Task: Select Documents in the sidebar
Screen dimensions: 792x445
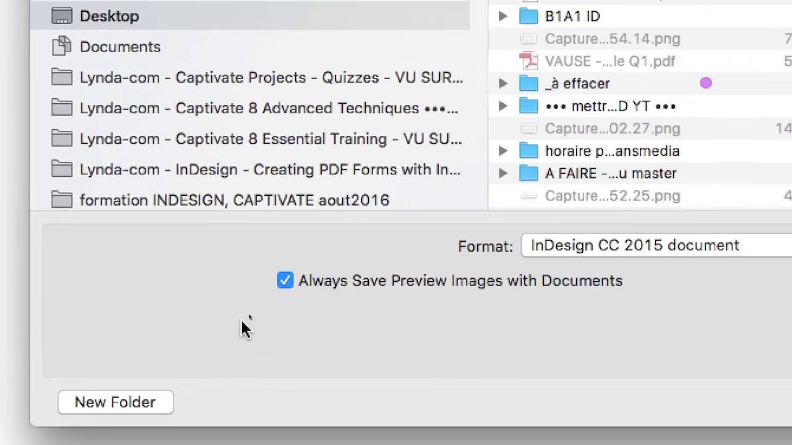Action: click(x=120, y=47)
